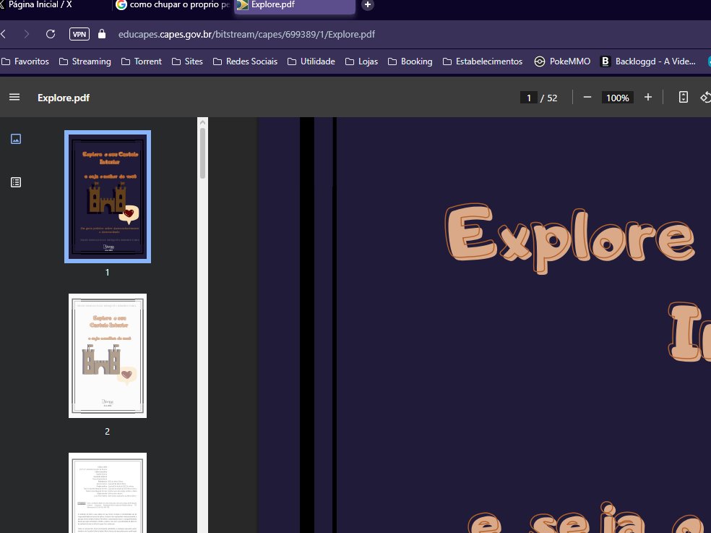
Task: Toggle the PDF sidebar hamburger menu
Action: (14, 97)
